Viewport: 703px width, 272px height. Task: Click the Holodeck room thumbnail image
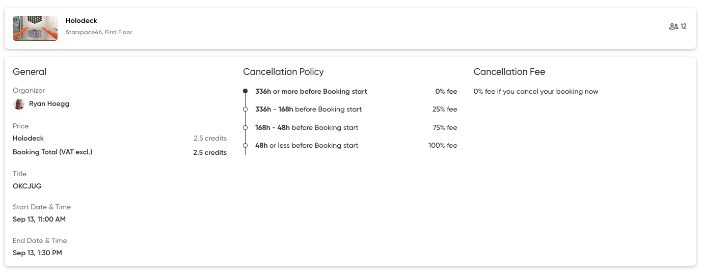(35, 28)
